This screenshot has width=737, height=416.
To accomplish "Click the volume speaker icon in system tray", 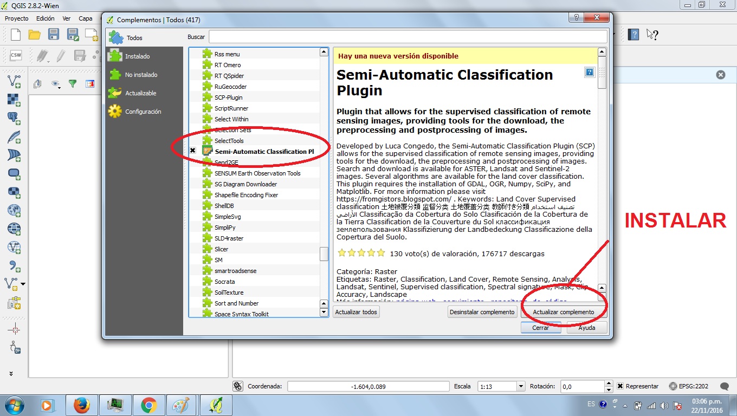I will point(664,406).
